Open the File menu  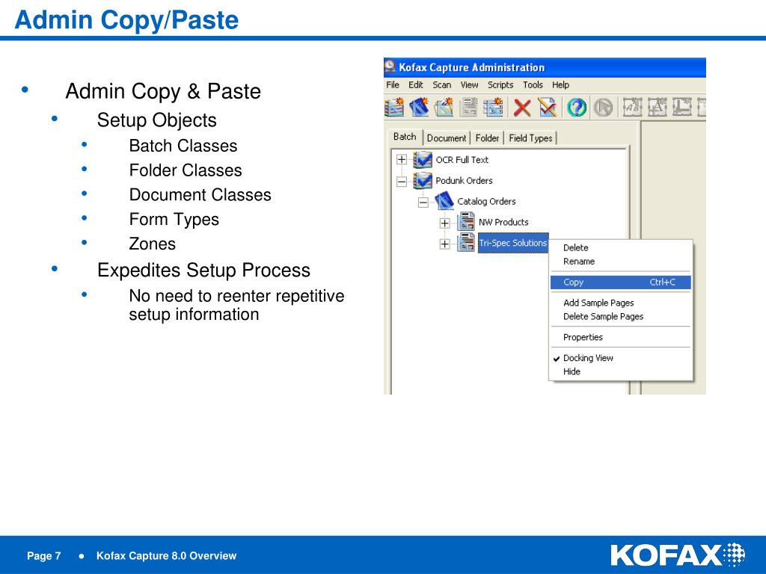coord(393,85)
